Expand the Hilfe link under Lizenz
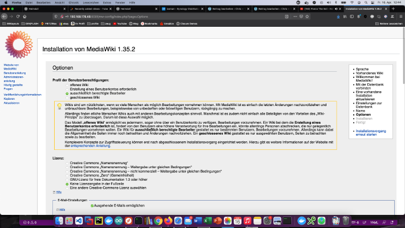 (x=59, y=192)
